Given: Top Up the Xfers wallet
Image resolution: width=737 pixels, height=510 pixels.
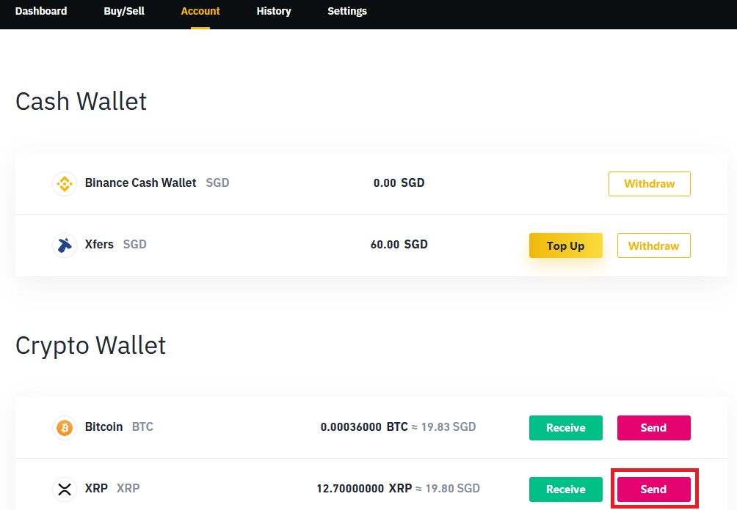Looking at the screenshot, I should click(x=565, y=245).
